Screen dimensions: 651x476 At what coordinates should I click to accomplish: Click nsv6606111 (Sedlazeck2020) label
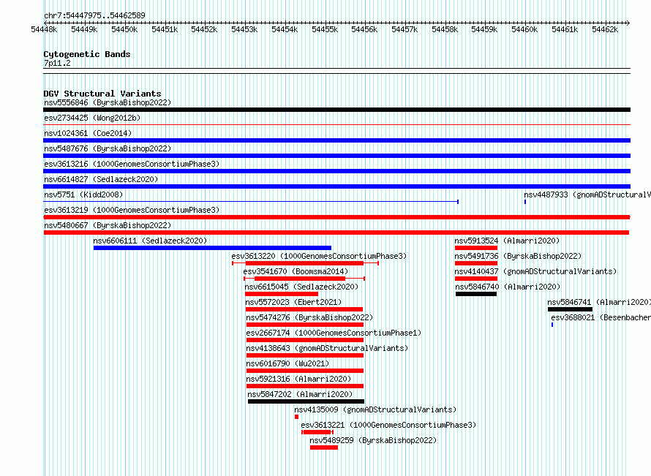[150, 241]
